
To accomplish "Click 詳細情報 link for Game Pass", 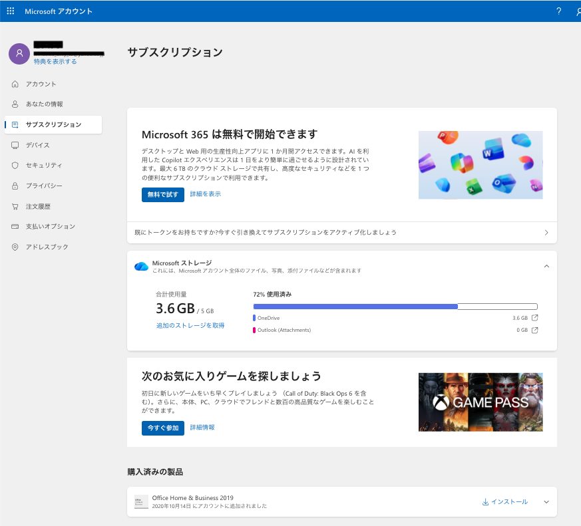I will coord(202,428).
